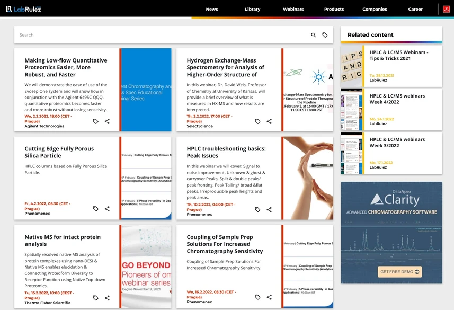The image size is (454, 310).
Task: Click date Fr, 4.2.2022, 05:30
Action: tap(48, 206)
